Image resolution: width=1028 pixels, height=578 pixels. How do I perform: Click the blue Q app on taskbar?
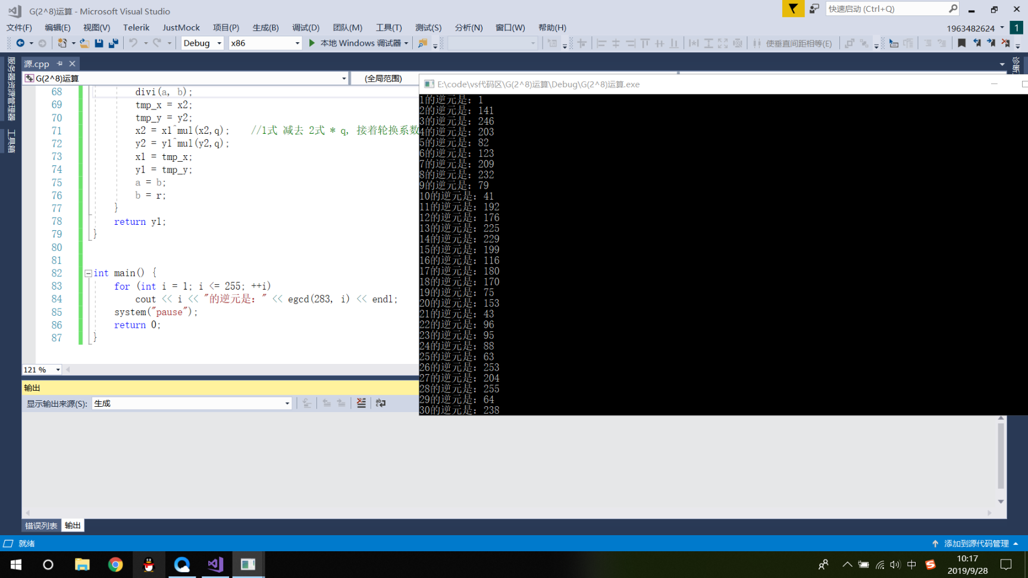tap(182, 564)
